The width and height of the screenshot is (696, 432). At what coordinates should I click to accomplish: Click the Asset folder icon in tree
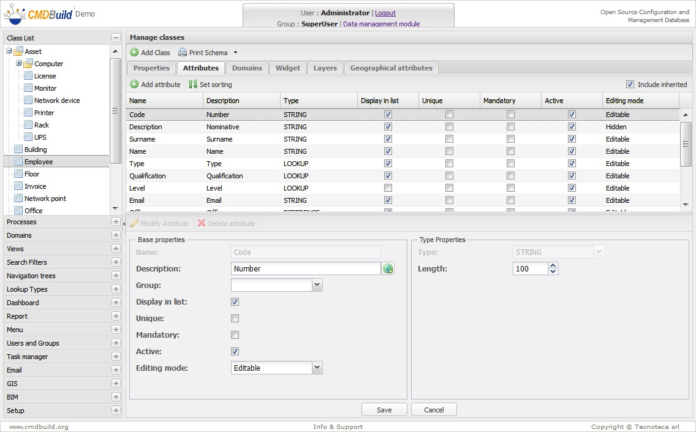18,51
